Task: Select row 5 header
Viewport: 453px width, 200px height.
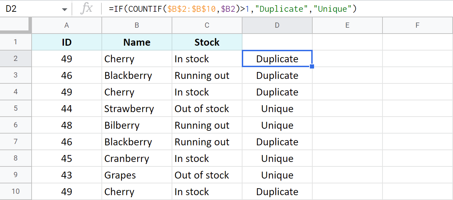Action: (16, 108)
